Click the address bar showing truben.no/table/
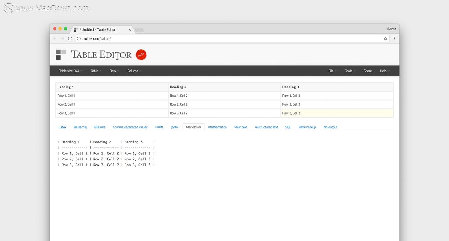Image resolution: width=449 pixels, height=241 pixels. [x=232, y=38]
